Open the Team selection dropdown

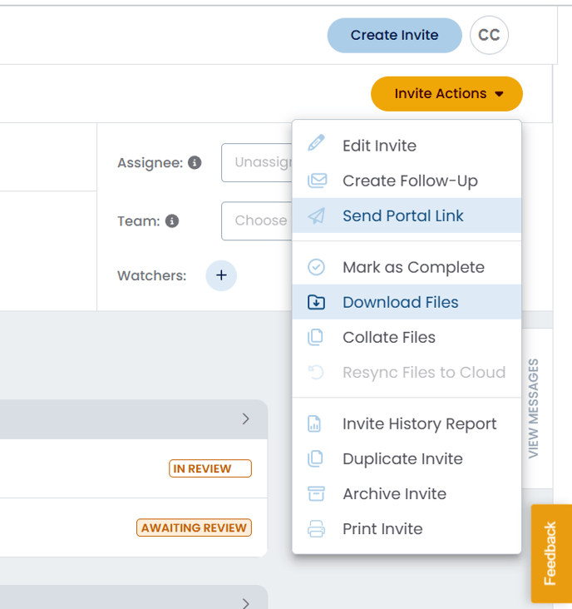pos(256,220)
